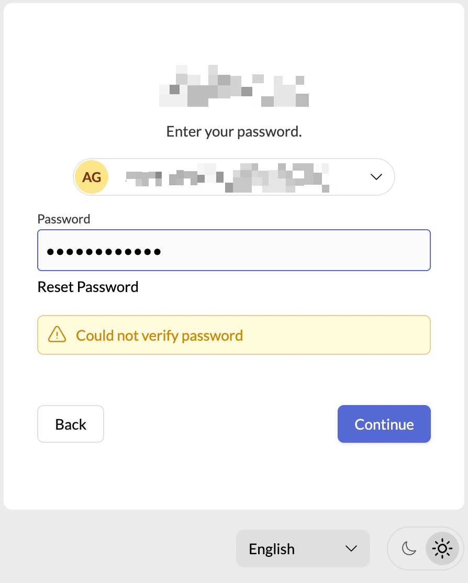Open the English language dropdown

(x=303, y=548)
